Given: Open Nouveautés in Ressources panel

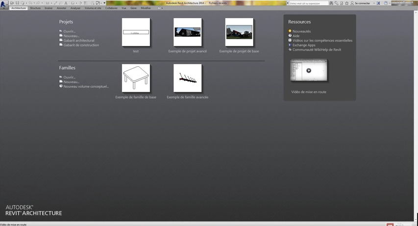Looking at the screenshot, I should [301, 31].
